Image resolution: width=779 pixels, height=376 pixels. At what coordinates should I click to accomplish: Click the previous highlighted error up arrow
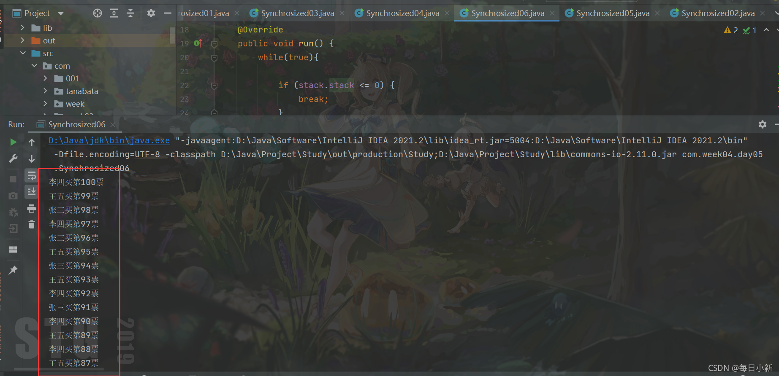click(x=766, y=30)
